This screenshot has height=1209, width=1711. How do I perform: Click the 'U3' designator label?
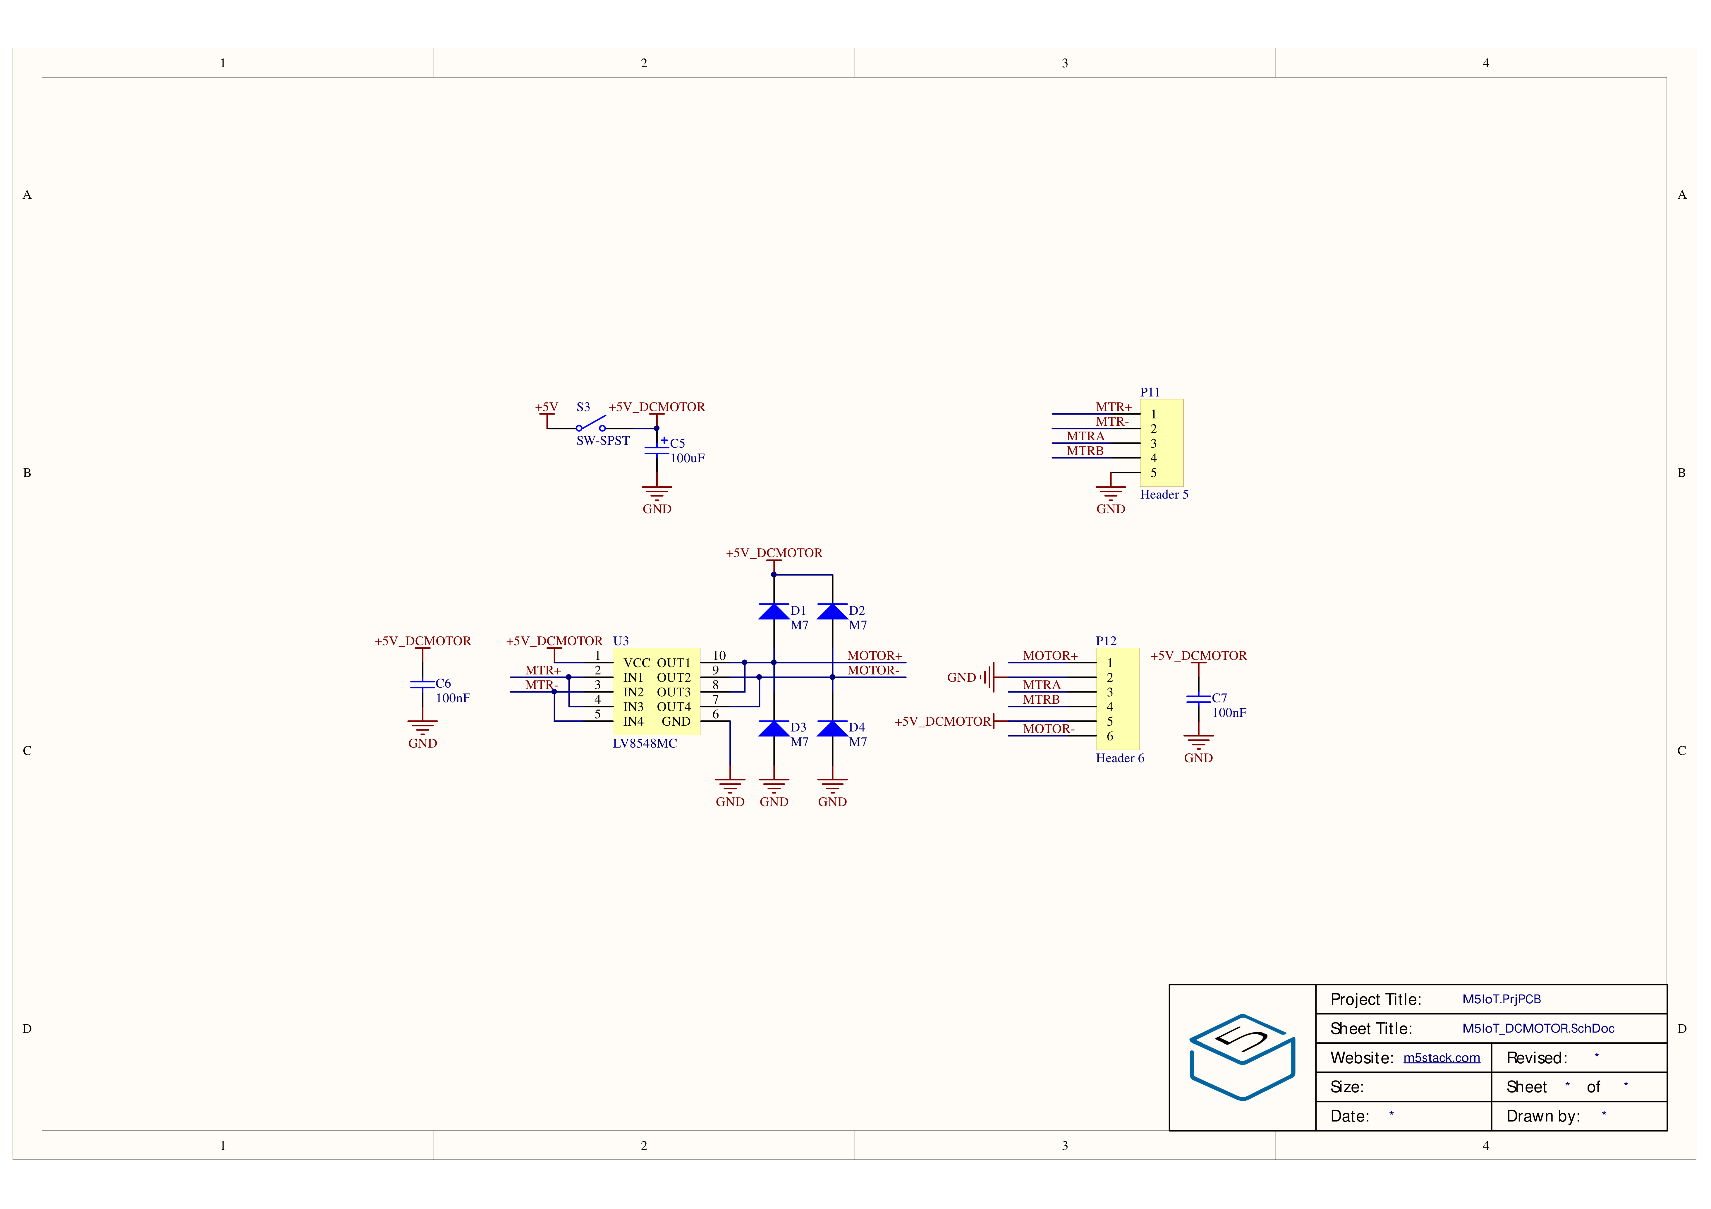point(621,641)
